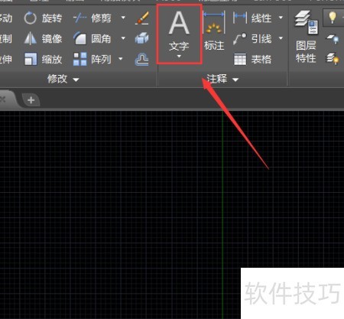Open the Text (文字) tool
The width and height of the screenshot is (344, 319).
coord(179,34)
